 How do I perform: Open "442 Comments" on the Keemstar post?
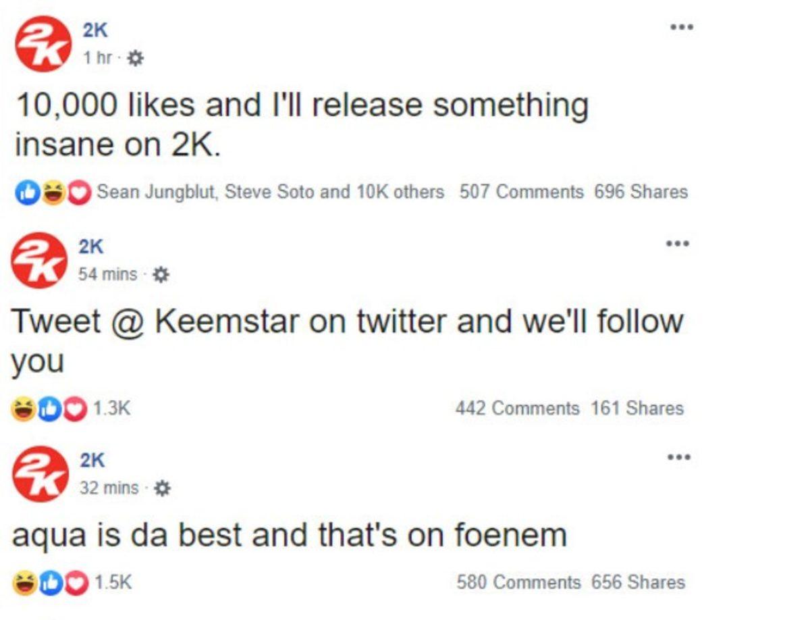click(x=517, y=409)
